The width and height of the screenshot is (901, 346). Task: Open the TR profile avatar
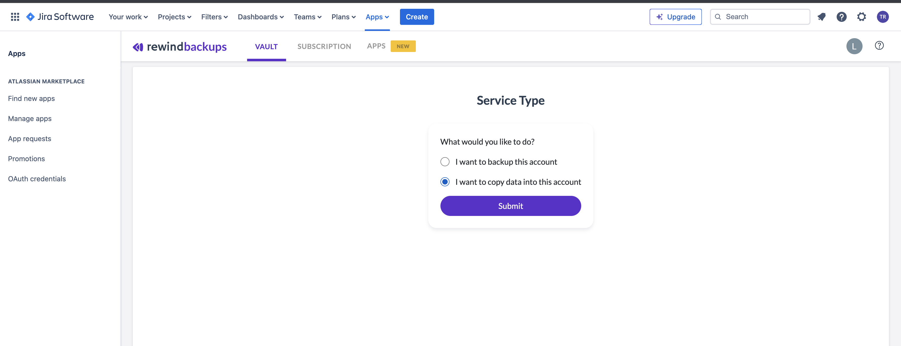tap(883, 16)
